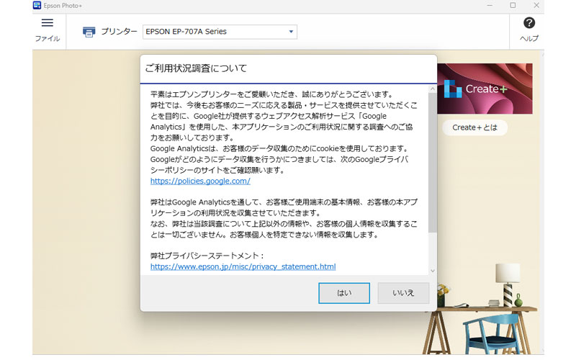Click the dialog scrollbar up arrow
The height and width of the screenshot is (360, 576).
coord(433,89)
